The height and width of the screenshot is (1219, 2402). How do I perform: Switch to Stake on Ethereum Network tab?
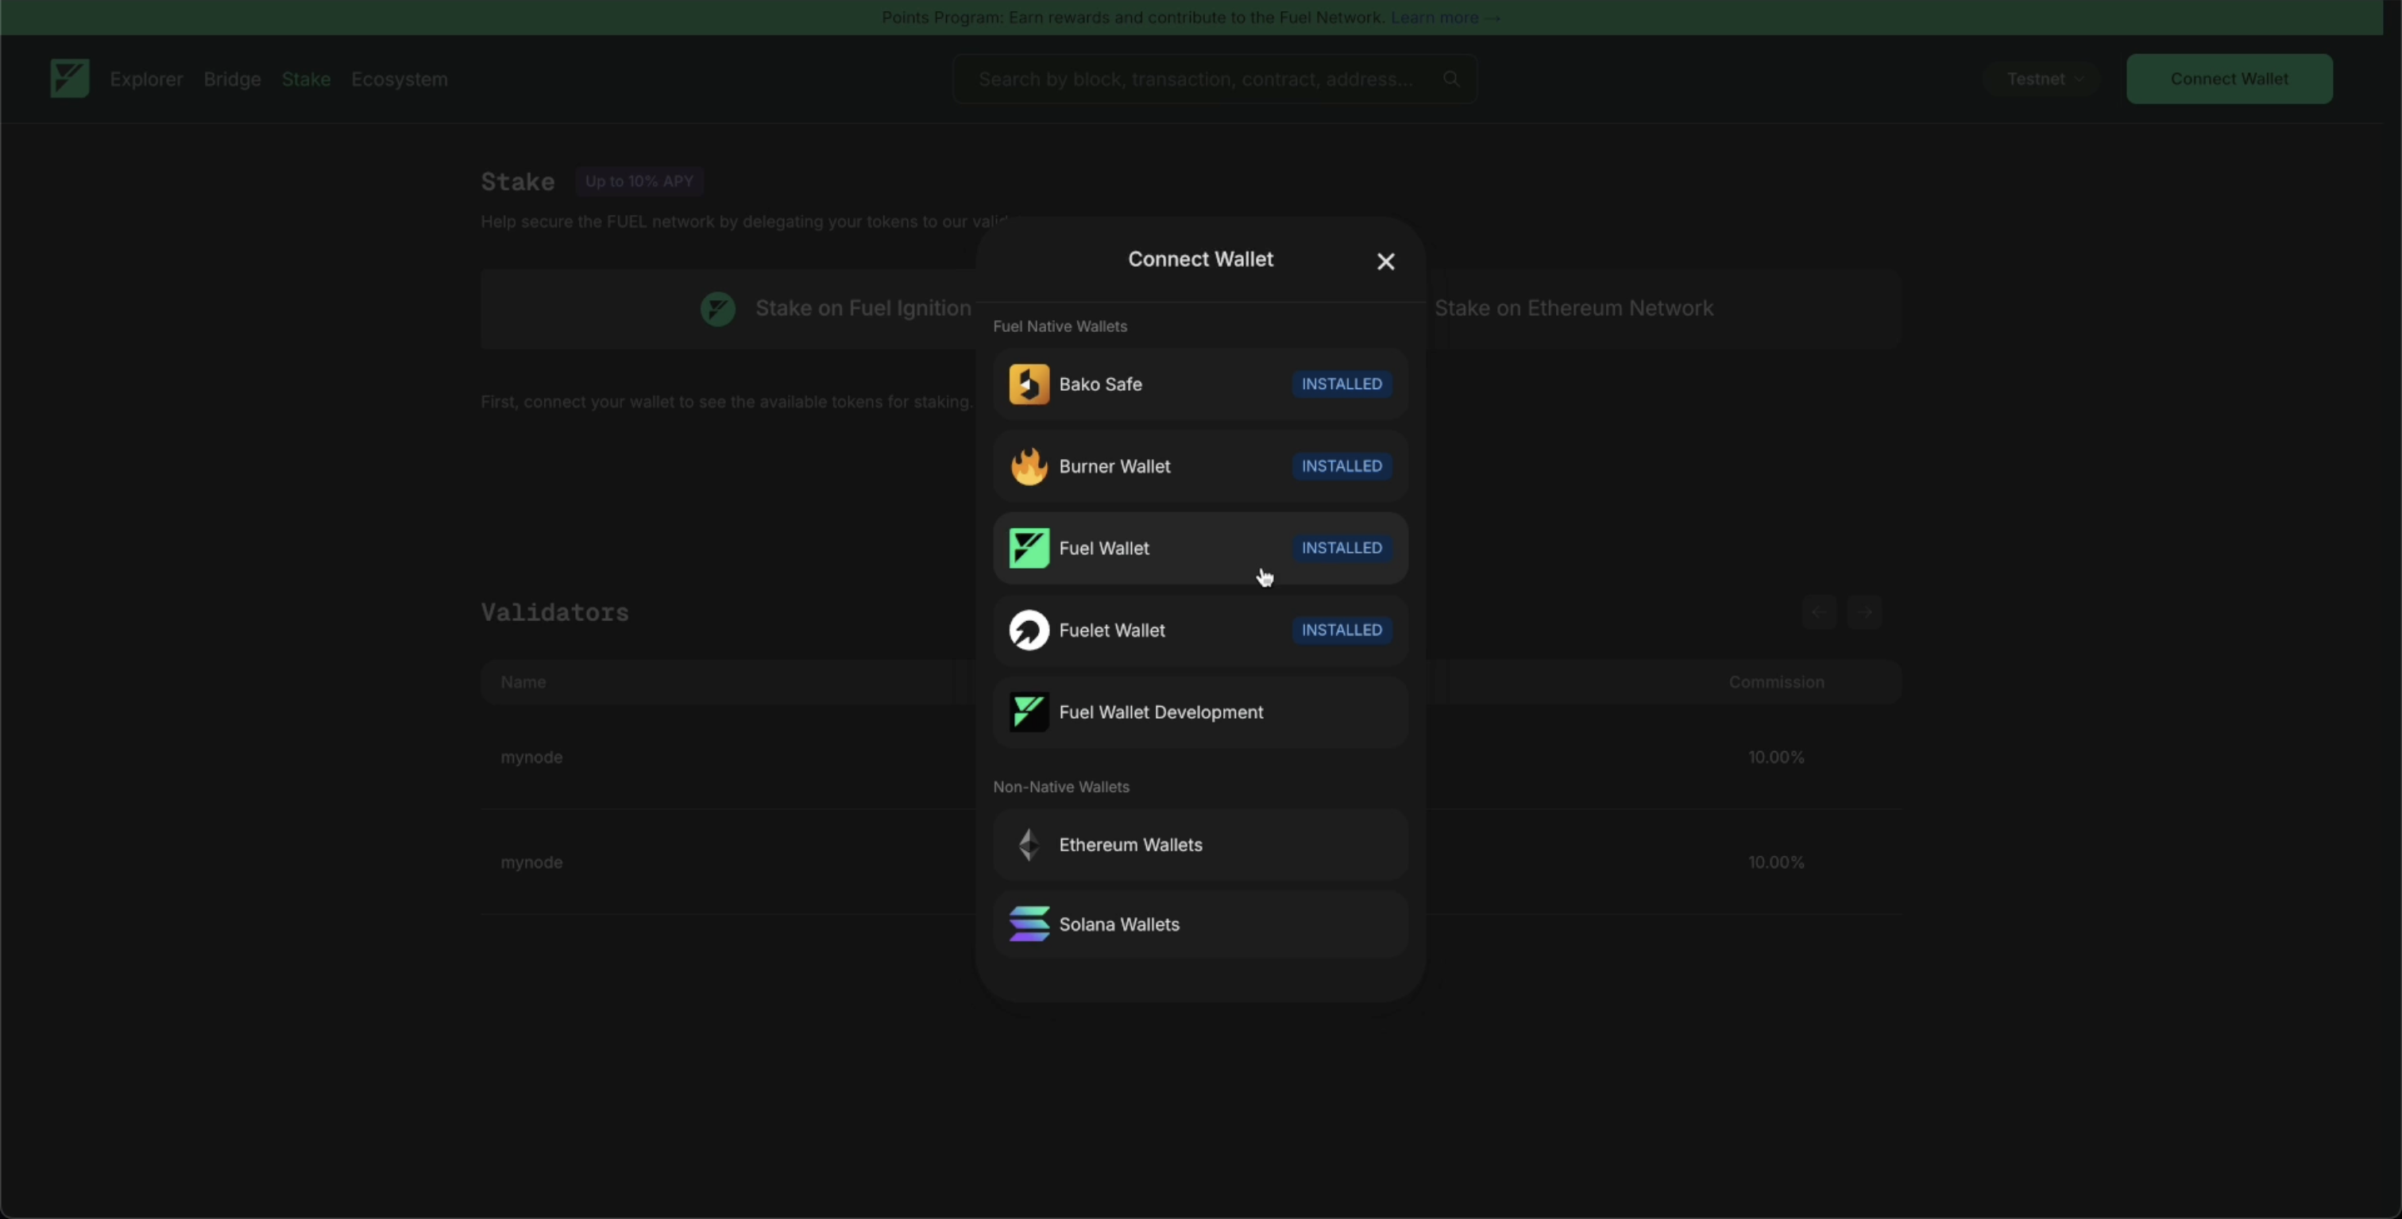tap(1573, 308)
